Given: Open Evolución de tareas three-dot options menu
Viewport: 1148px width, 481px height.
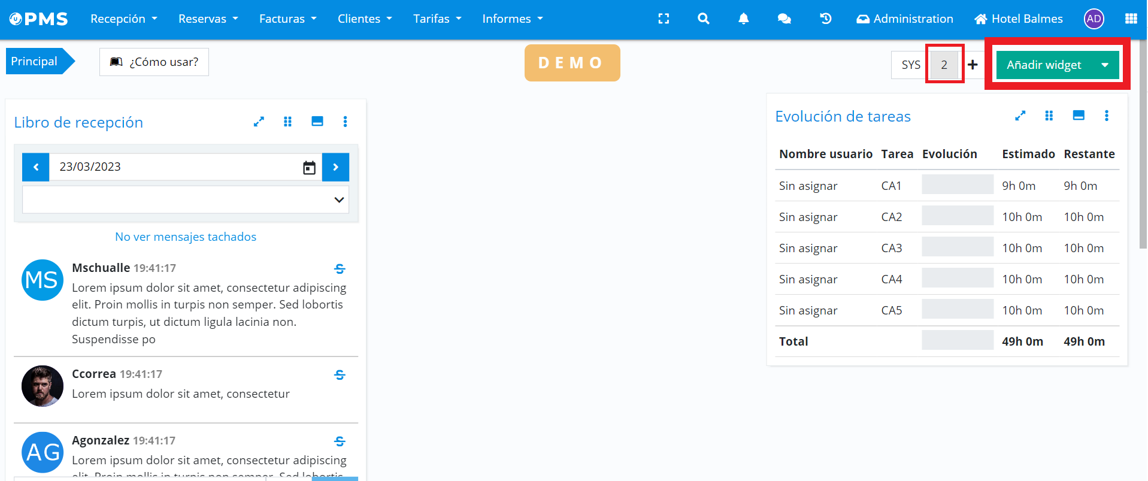Looking at the screenshot, I should click(1106, 116).
